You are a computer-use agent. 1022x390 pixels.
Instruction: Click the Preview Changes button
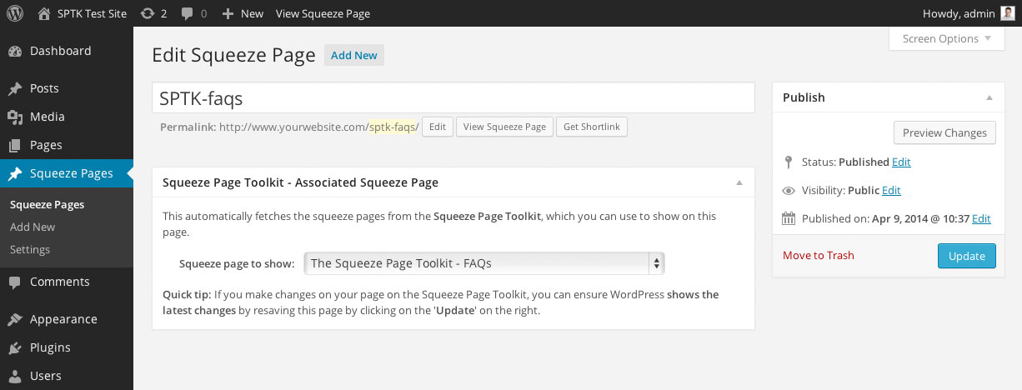point(944,132)
